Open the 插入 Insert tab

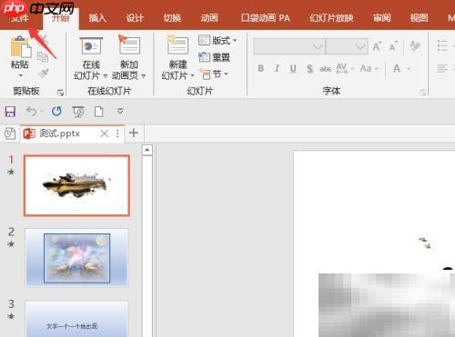[97, 18]
